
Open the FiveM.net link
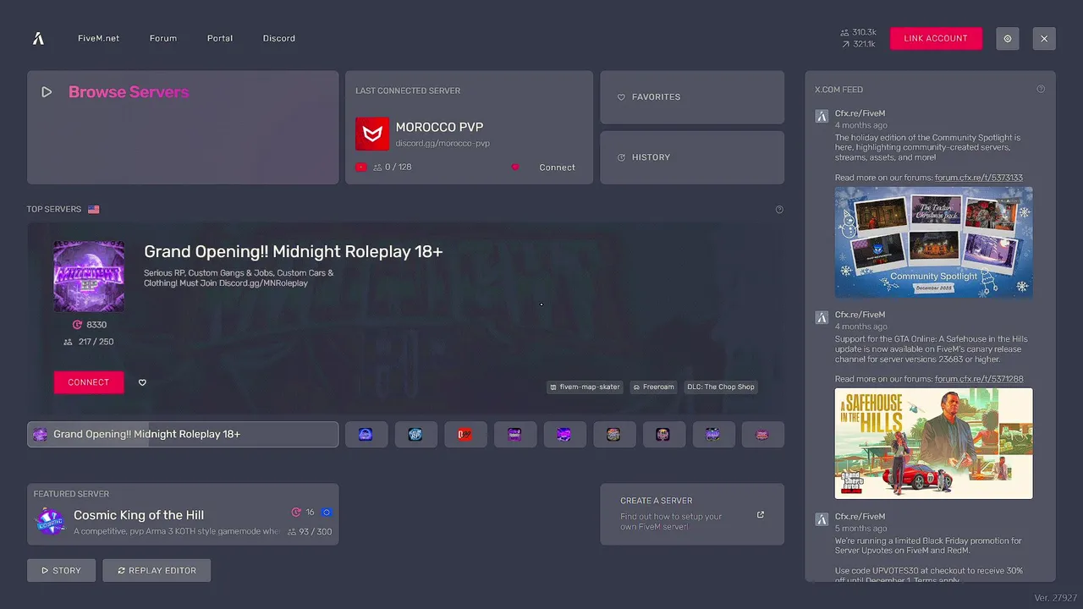[x=98, y=38]
